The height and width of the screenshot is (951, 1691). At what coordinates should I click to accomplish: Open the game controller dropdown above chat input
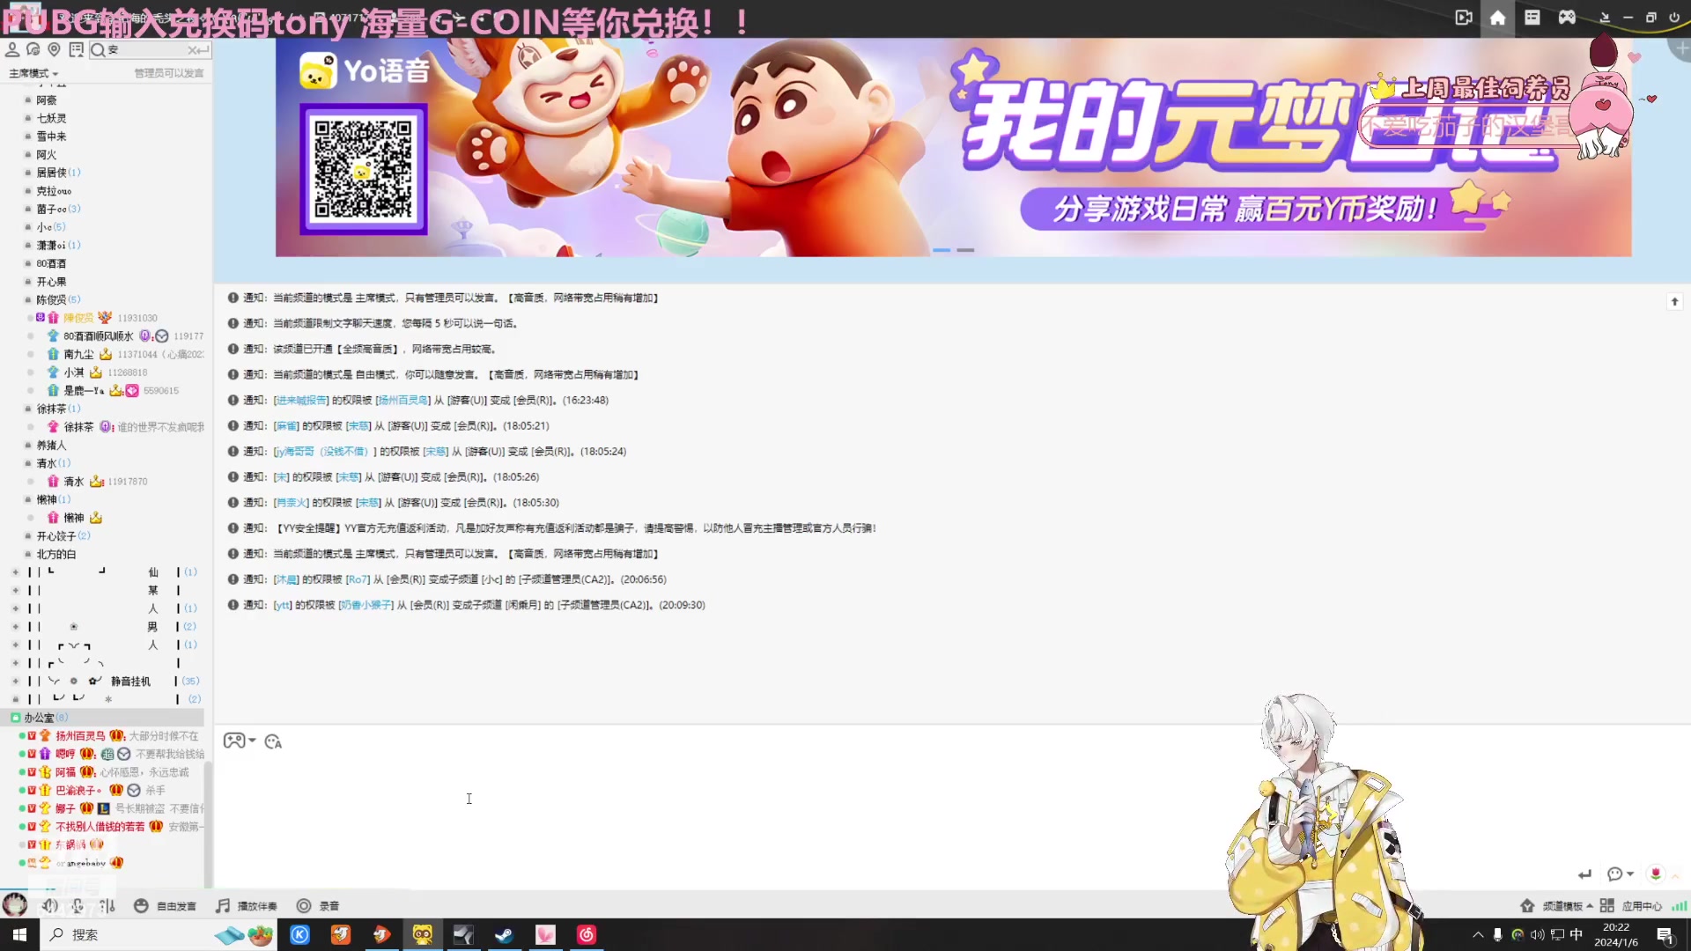click(x=239, y=741)
